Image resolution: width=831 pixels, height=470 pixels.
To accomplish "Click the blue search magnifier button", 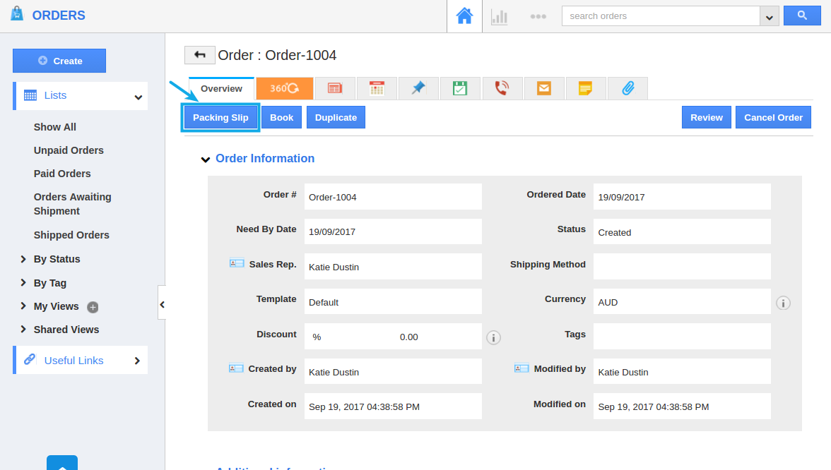I will 802,16.
